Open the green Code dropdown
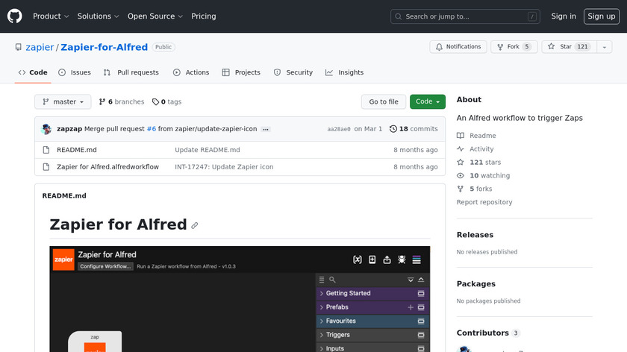627x352 pixels. click(428, 102)
